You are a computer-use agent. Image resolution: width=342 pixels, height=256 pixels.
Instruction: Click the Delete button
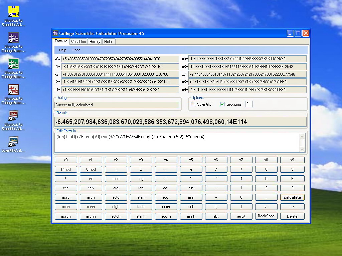coord(292,216)
